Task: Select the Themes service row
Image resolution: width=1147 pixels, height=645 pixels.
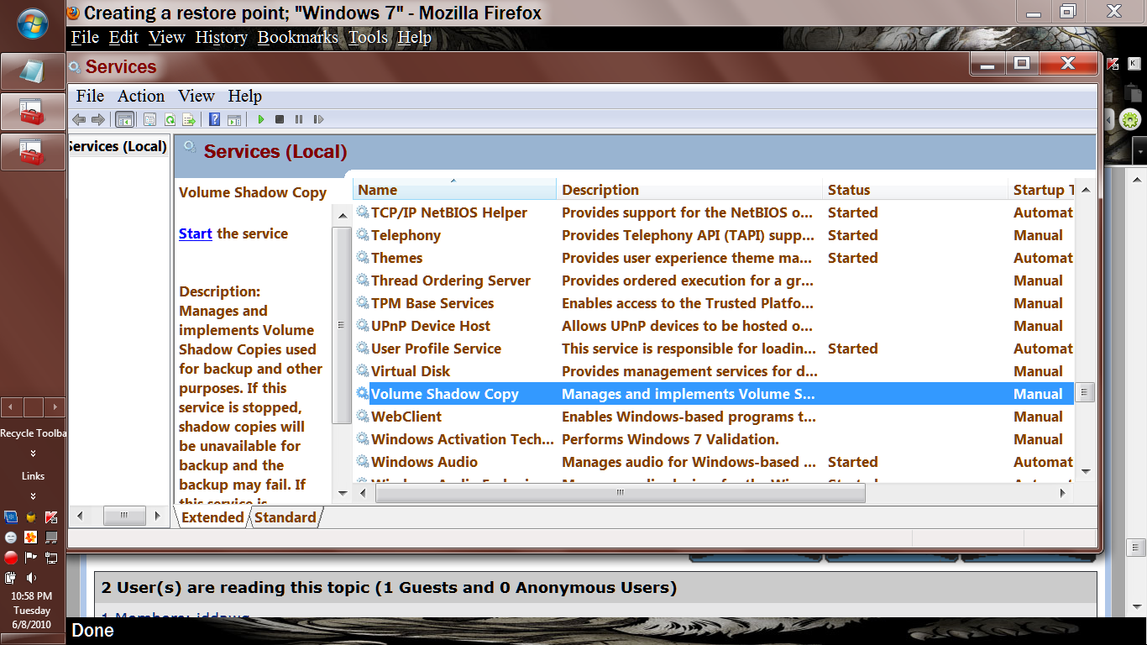Action: pos(714,258)
